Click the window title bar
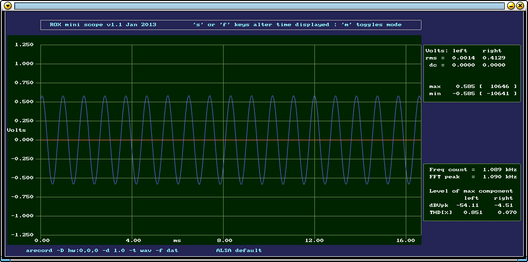The width and height of the screenshot is (528, 262). tap(259, 6)
